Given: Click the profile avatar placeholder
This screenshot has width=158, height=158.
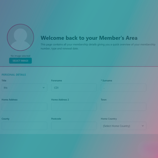Looking at the screenshot, I should tap(21, 37).
